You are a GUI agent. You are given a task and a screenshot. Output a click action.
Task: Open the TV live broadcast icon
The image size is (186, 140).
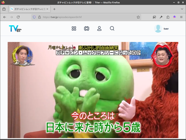click(x=87, y=29)
